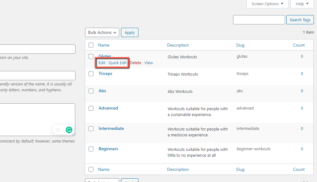Viewport: 317px width, 182px height.
Task: Click the Apply button next to Bulk Actions
Action: pyautogui.click(x=130, y=32)
